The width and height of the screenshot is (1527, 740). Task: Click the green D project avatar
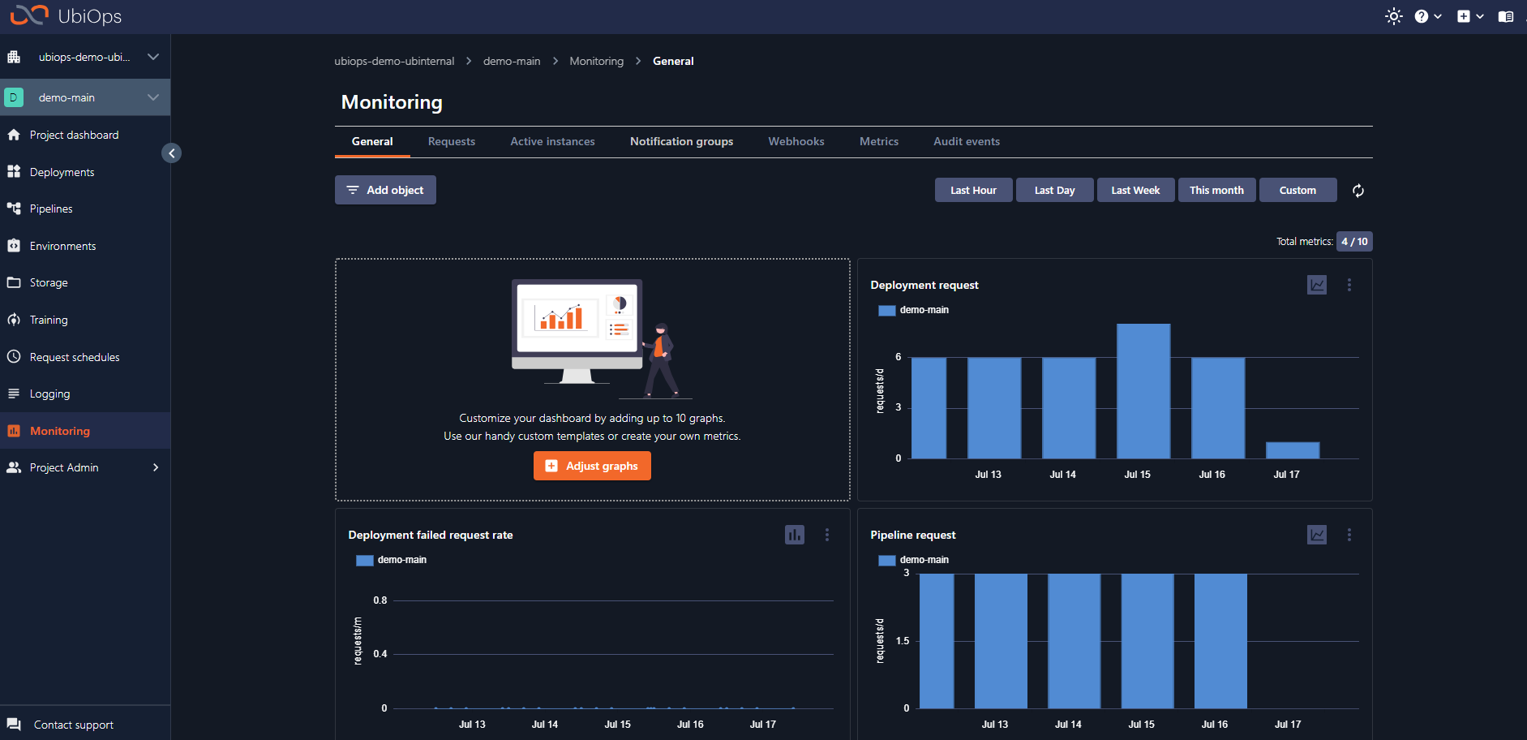14,97
